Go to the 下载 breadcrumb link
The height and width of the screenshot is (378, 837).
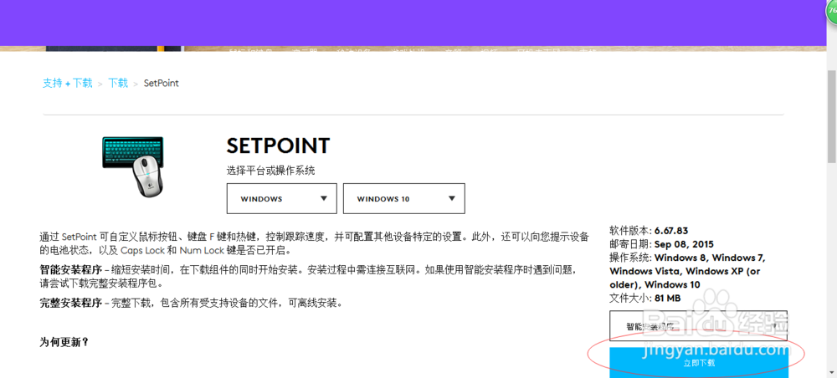118,83
